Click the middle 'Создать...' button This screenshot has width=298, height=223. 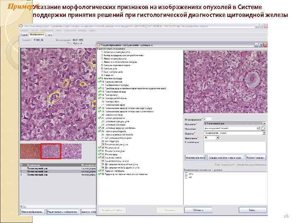(x=225, y=158)
